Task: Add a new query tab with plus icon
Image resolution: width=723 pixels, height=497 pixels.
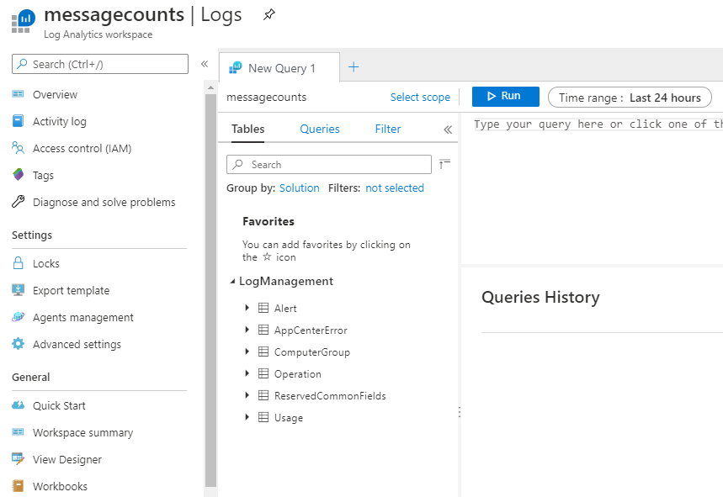Action: 354,67
